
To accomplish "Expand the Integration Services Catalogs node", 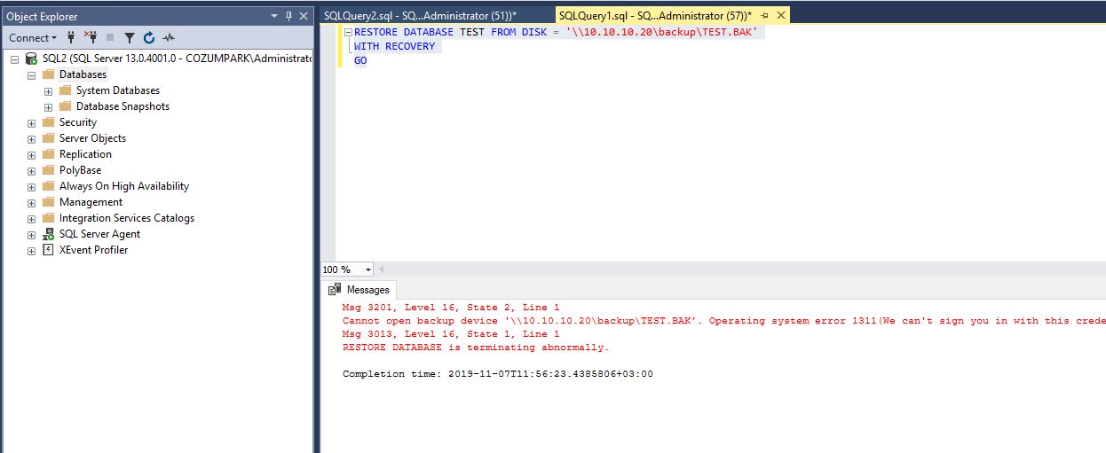I will pos(32,219).
